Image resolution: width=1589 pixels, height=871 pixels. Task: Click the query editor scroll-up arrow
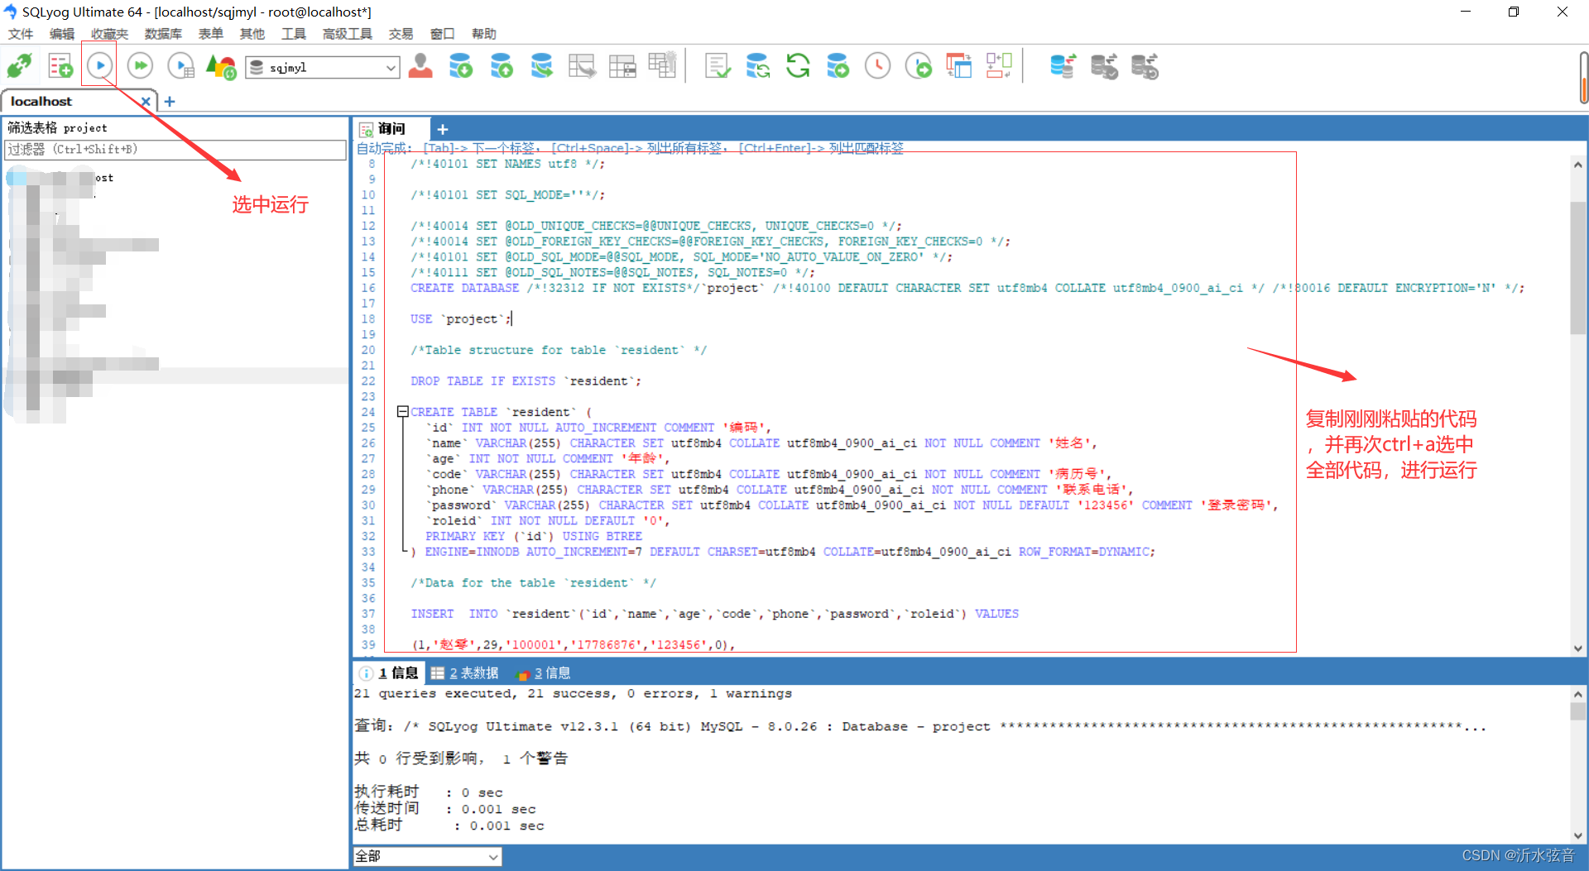(x=1577, y=165)
